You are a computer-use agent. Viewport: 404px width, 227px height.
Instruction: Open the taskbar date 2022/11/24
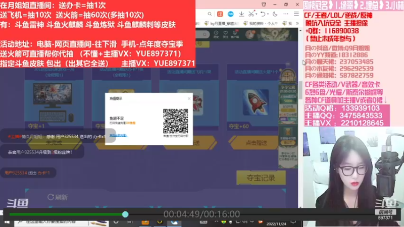click(276, 224)
